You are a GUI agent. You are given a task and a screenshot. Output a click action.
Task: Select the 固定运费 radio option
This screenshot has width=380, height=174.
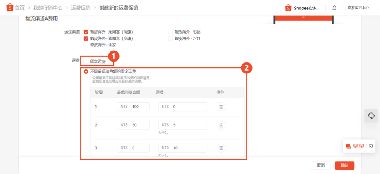tap(86, 62)
